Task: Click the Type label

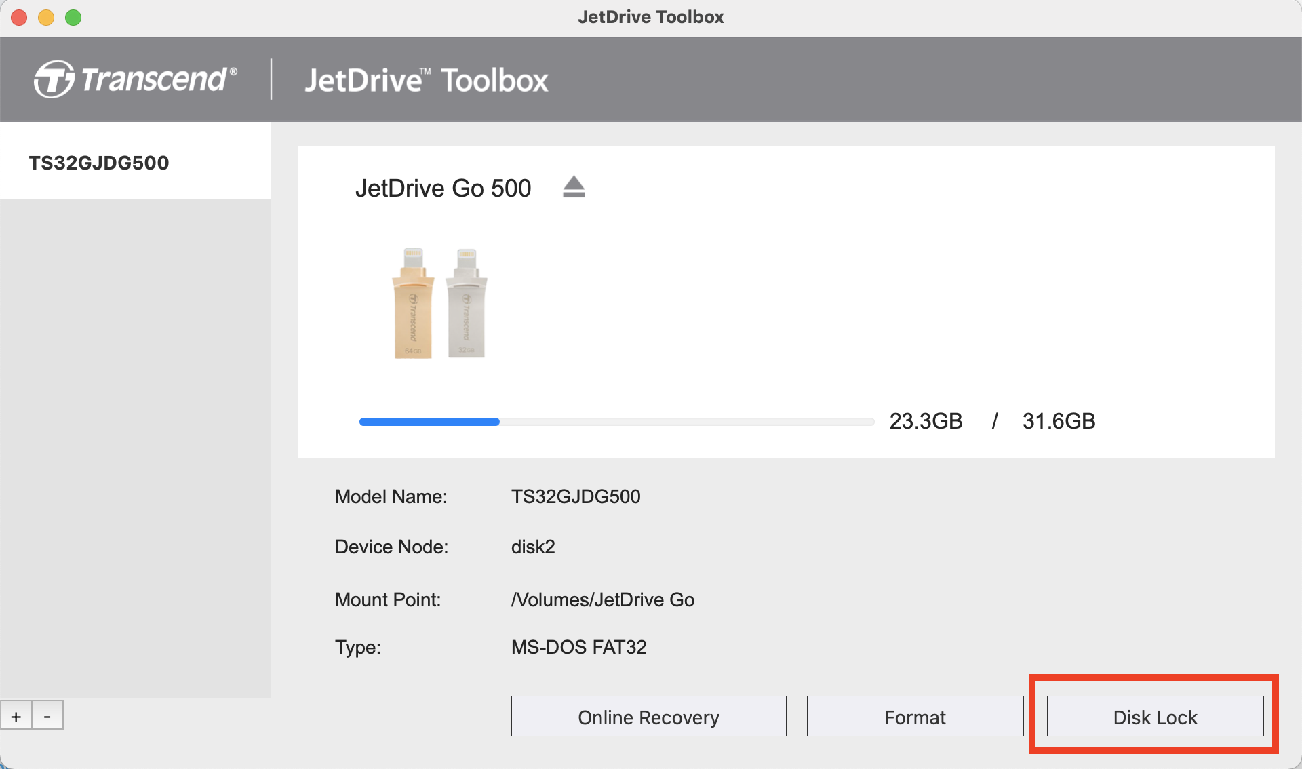Action: [x=358, y=647]
